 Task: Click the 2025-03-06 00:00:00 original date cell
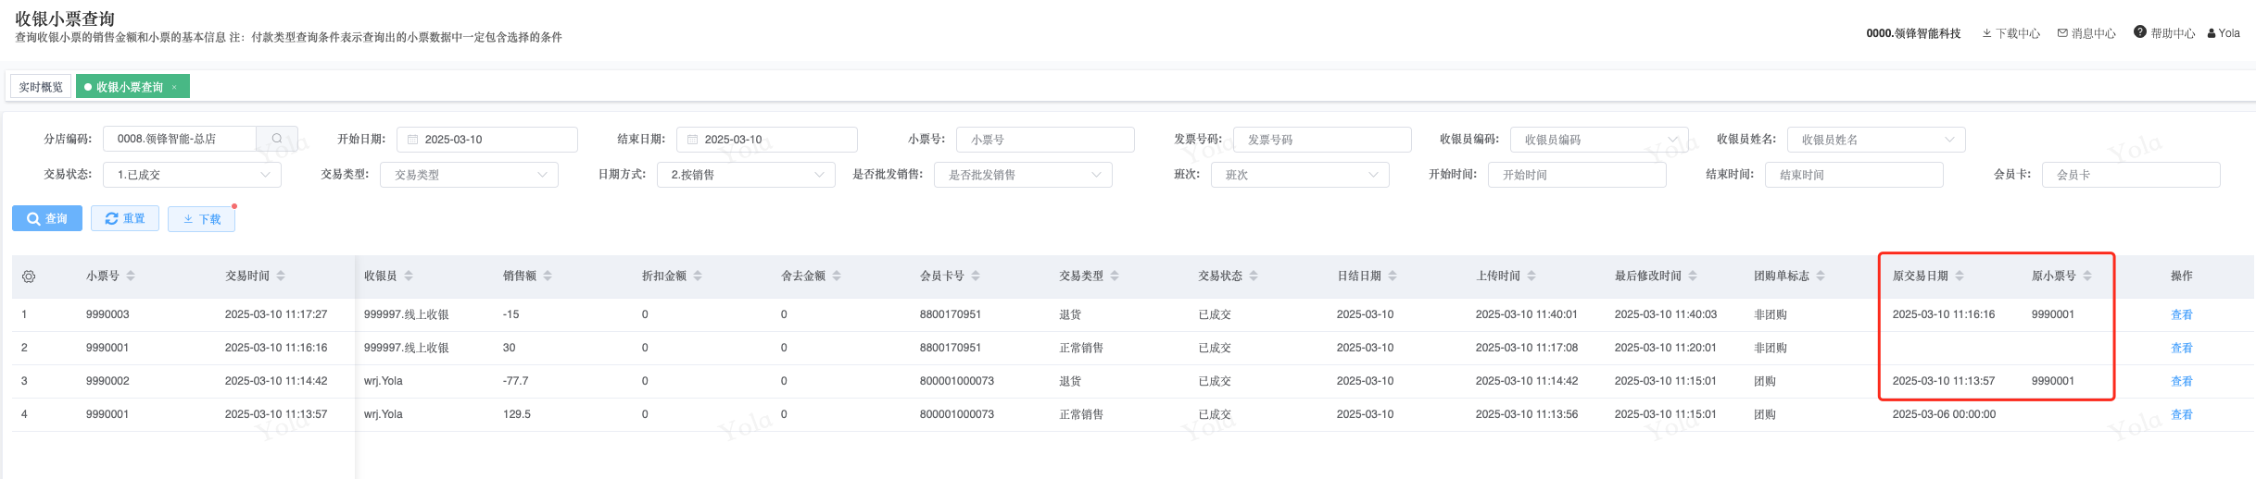(x=1944, y=414)
